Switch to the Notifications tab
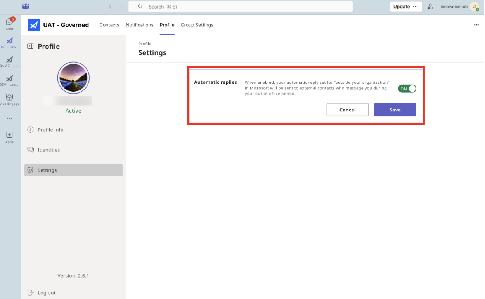The image size is (485, 299). coord(140,25)
